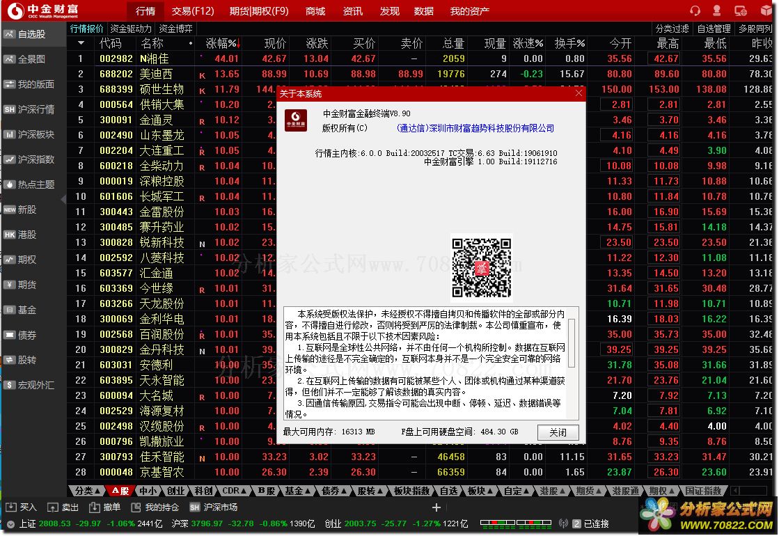Click the 自选管理 button
The image size is (779, 536).
(x=714, y=29)
